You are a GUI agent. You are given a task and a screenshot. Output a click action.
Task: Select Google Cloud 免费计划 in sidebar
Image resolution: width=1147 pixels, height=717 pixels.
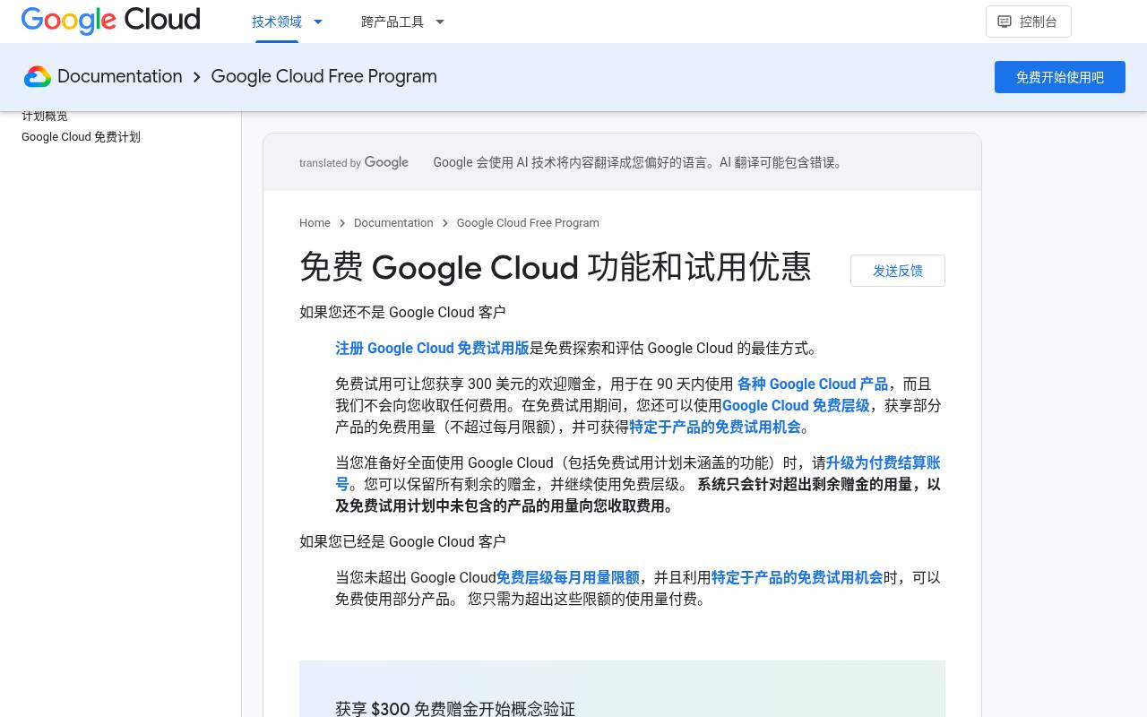pyautogui.click(x=81, y=137)
